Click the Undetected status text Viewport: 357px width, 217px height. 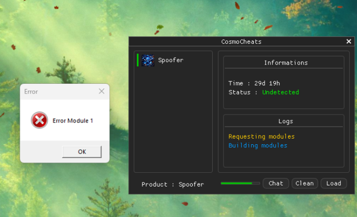(x=281, y=92)
